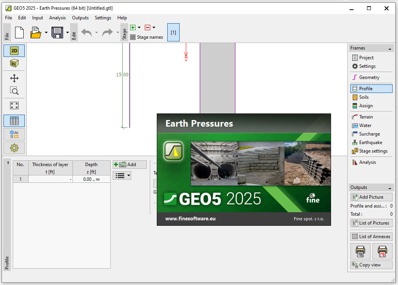
Task: Click the Save floppy disk icon
Action: tap(57, 32)
